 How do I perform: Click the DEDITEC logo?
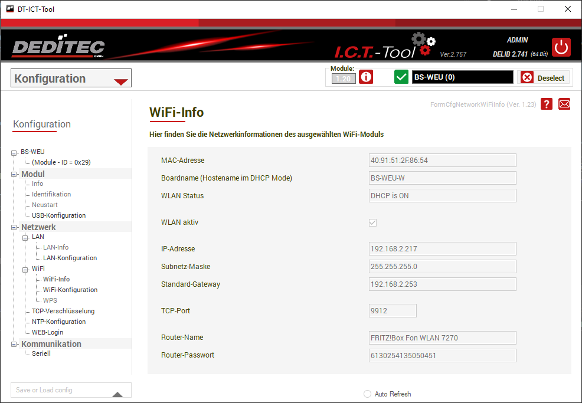[x=58, y=48]
